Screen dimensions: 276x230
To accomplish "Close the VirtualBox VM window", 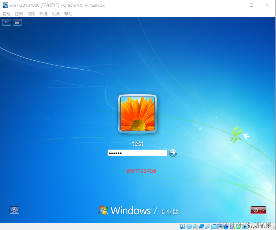I will [267, 5].
